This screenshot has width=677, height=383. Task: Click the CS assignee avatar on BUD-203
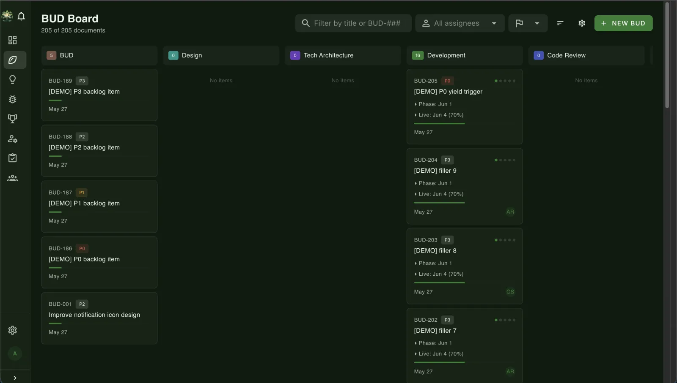[510, 292]
